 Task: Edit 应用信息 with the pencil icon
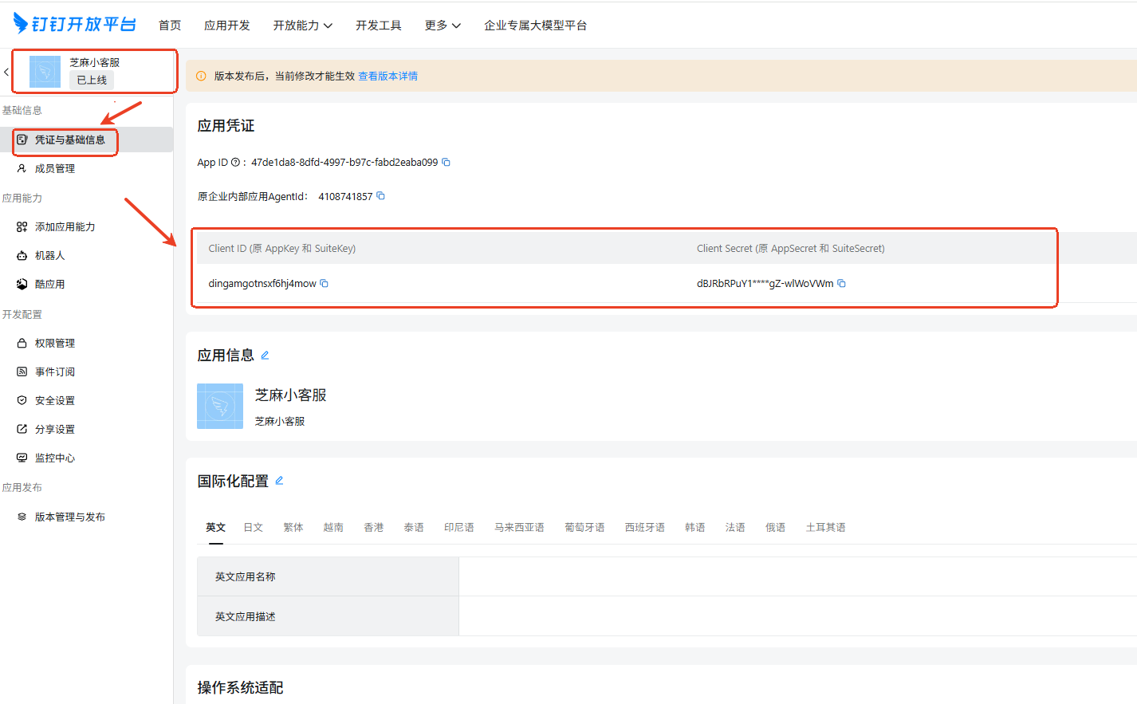pos(266,356)
